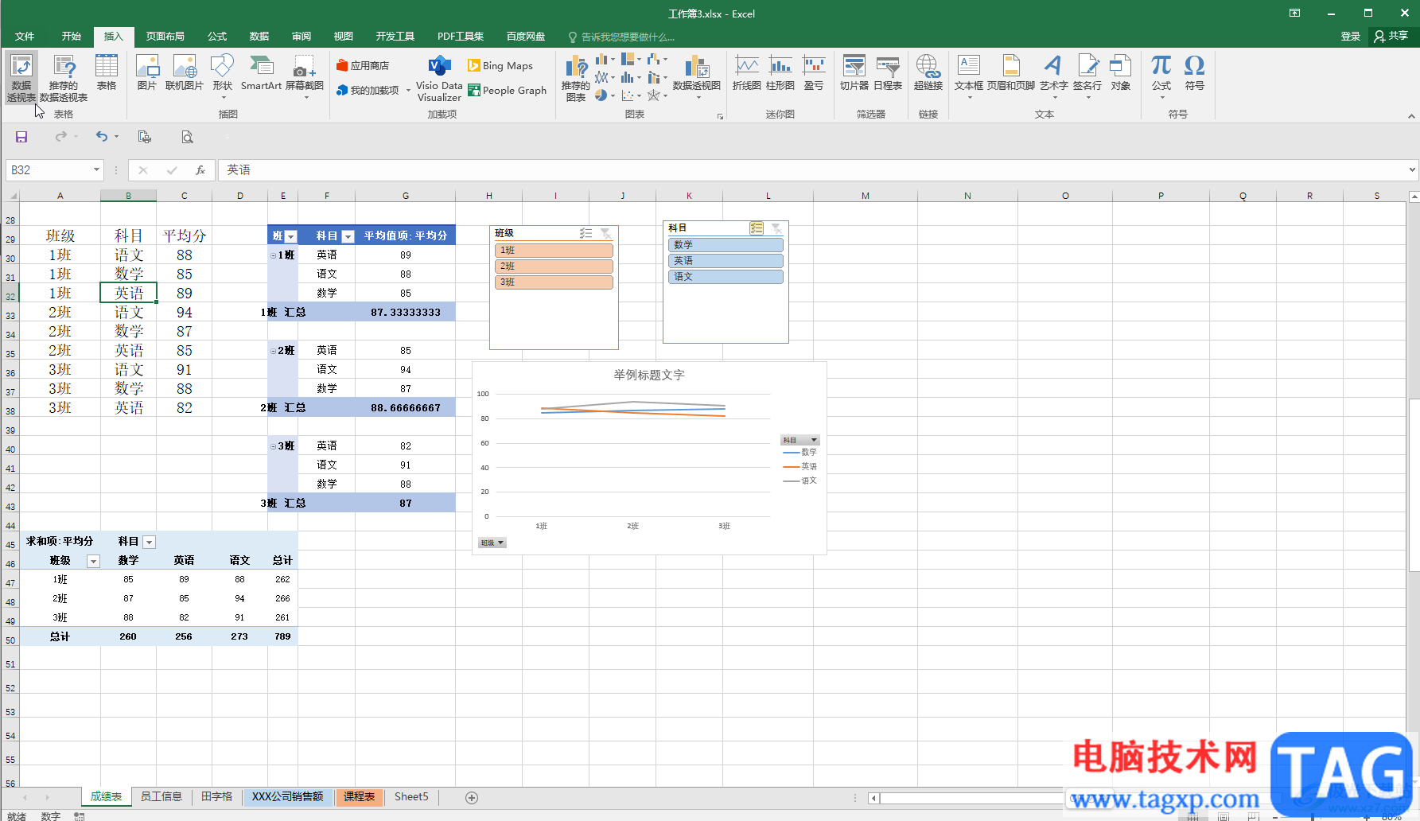This screenshot has width=1420, height=821.
Task: Switch to the 公式 ribbon tab
Action: click(217, 37)
